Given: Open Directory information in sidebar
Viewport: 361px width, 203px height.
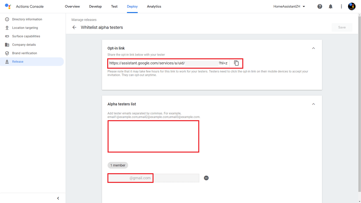Looking at the screenshot, I should 32,19.
